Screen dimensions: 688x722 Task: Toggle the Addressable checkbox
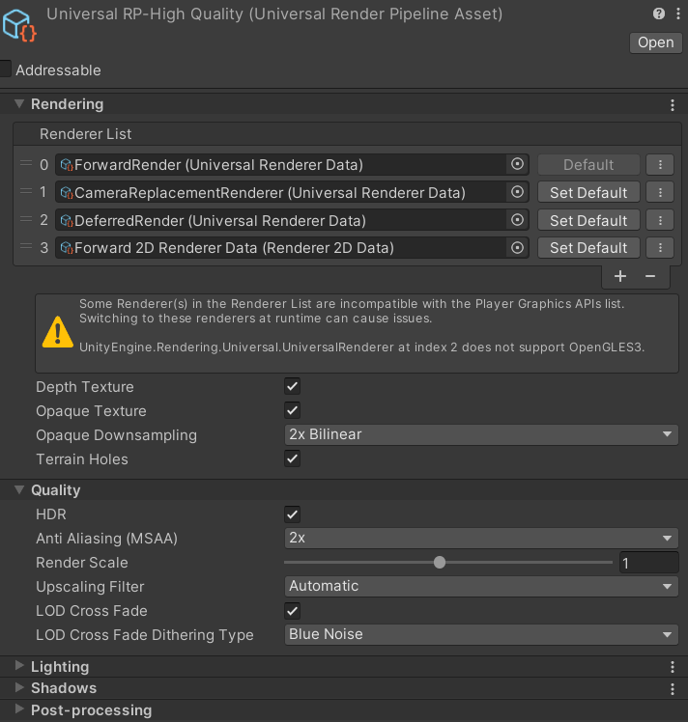tap(5, 69)
